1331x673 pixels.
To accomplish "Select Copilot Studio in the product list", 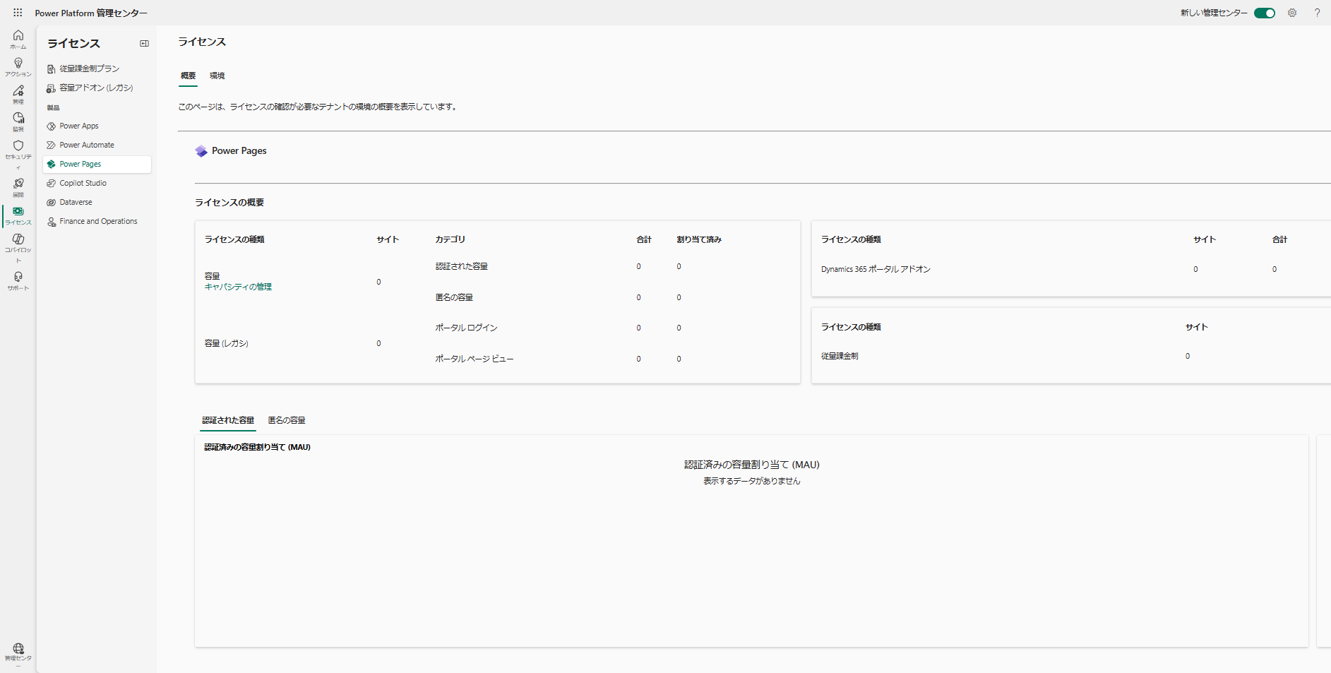I will pyautogui.click(x=97, y=183).
